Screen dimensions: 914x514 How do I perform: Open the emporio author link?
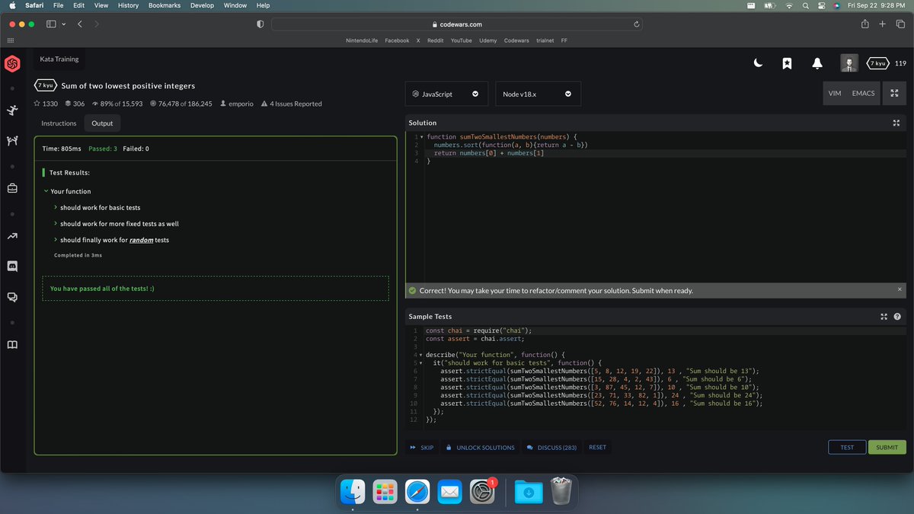point(237,104)
